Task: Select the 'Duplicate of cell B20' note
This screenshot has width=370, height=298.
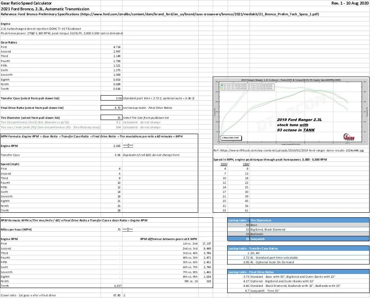Action: click(x=151, y=155)
